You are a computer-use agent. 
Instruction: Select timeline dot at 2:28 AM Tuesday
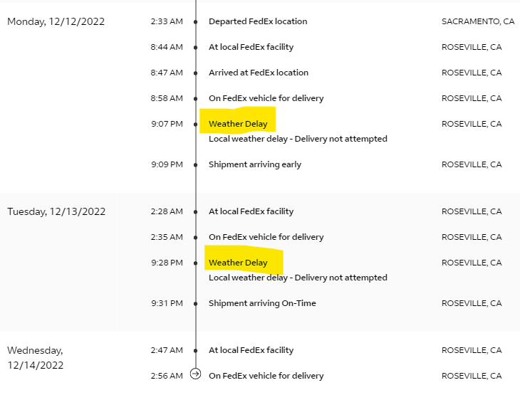pyautogui.click(x=196, y=212)
